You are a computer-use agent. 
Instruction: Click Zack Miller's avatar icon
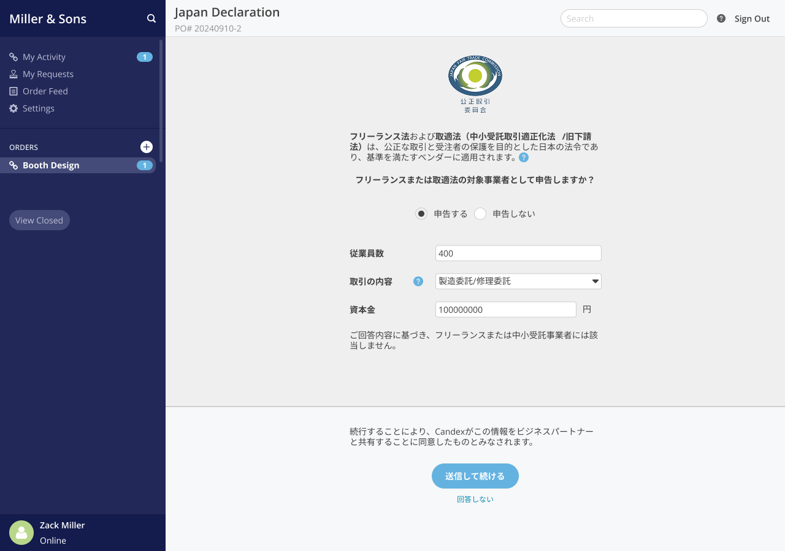(21, 533)
